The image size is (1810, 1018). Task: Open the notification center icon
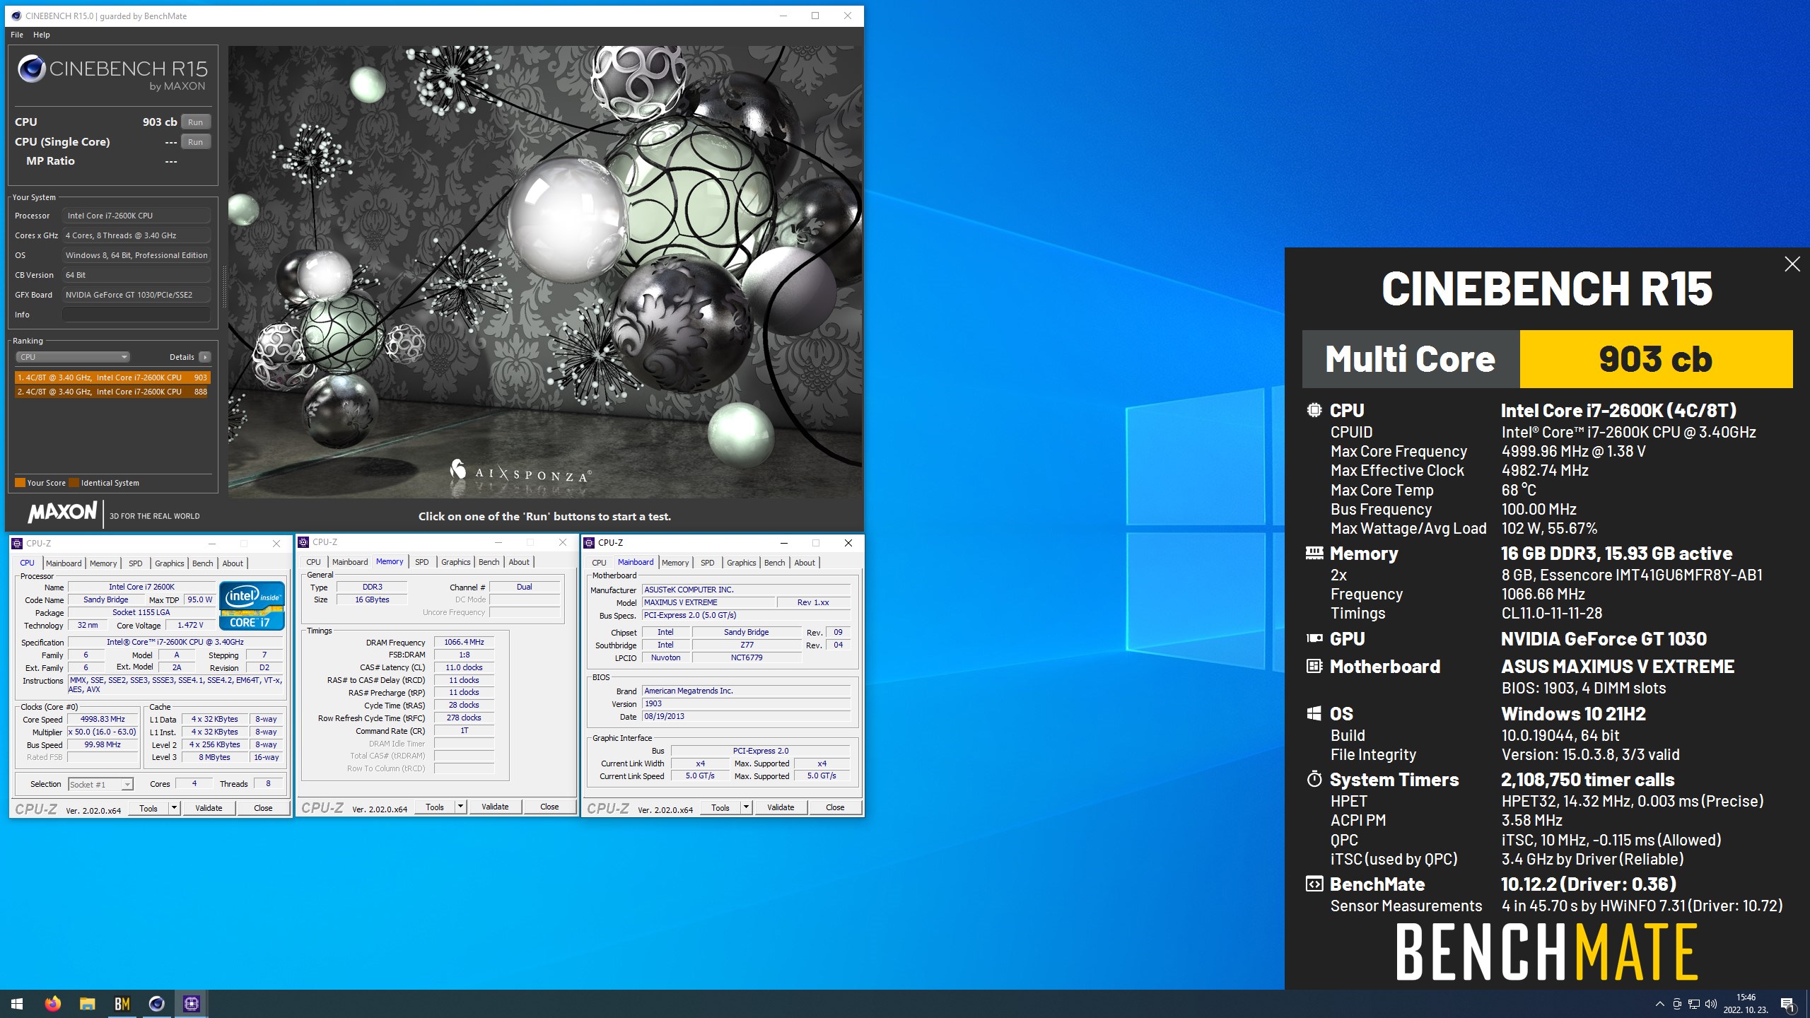pos(1788,1004)
